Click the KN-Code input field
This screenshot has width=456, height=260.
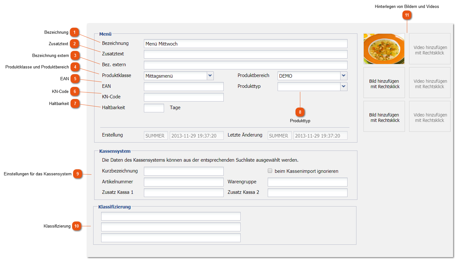[183, 97]
